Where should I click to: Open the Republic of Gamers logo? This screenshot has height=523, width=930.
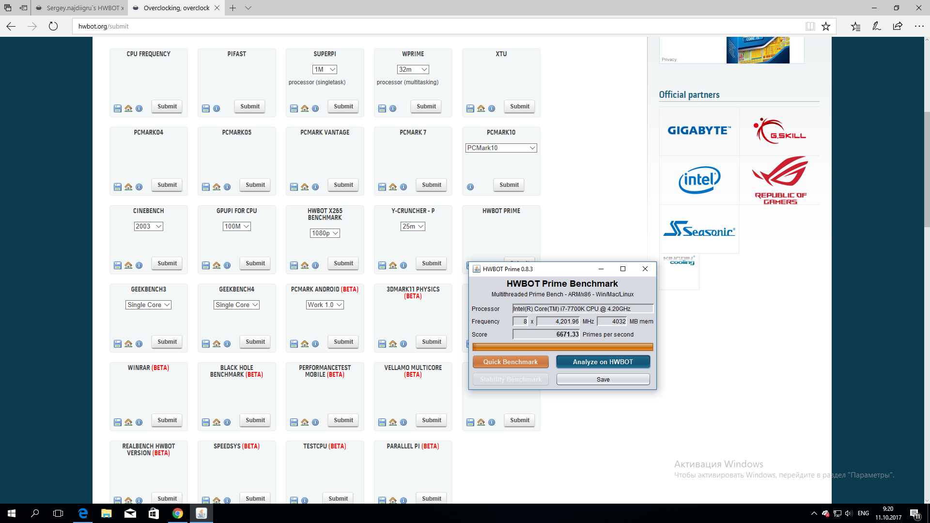click(780, 180)
